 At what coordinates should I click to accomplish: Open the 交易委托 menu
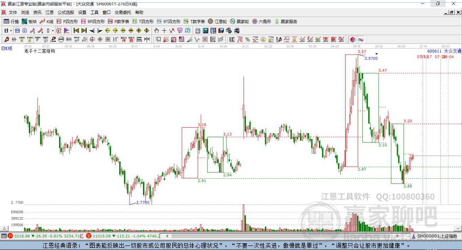click(x=123, y=12)
